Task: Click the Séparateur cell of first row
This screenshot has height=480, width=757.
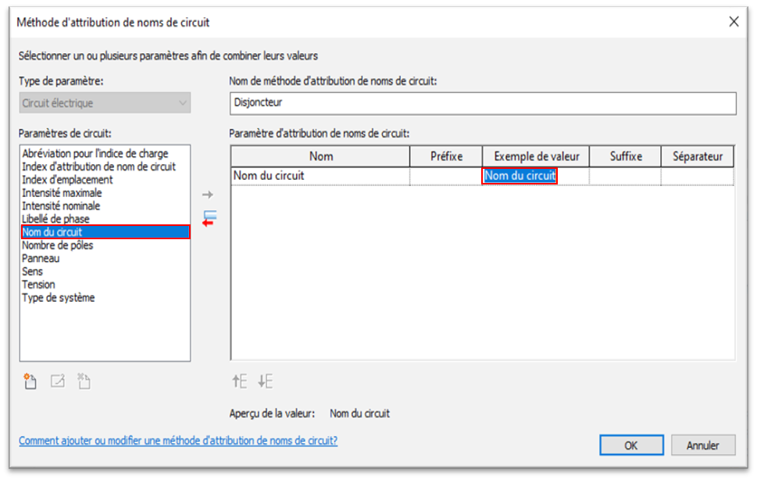Action: 697,177
